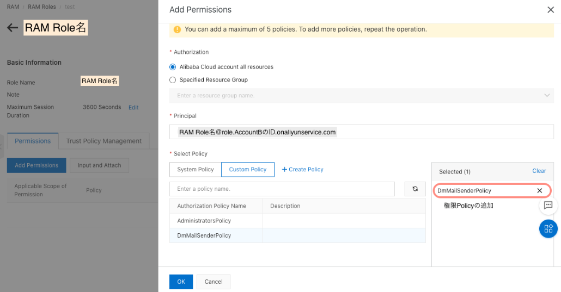Clear all selected policies

click(x=539, y=171)
